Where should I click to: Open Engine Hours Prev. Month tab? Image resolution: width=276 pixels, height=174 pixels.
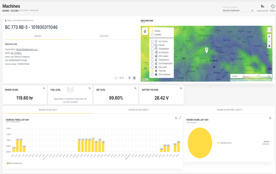[229, 110]
